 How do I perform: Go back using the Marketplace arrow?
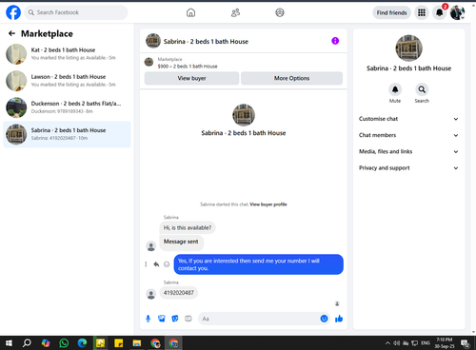click(x=11, y=33)
